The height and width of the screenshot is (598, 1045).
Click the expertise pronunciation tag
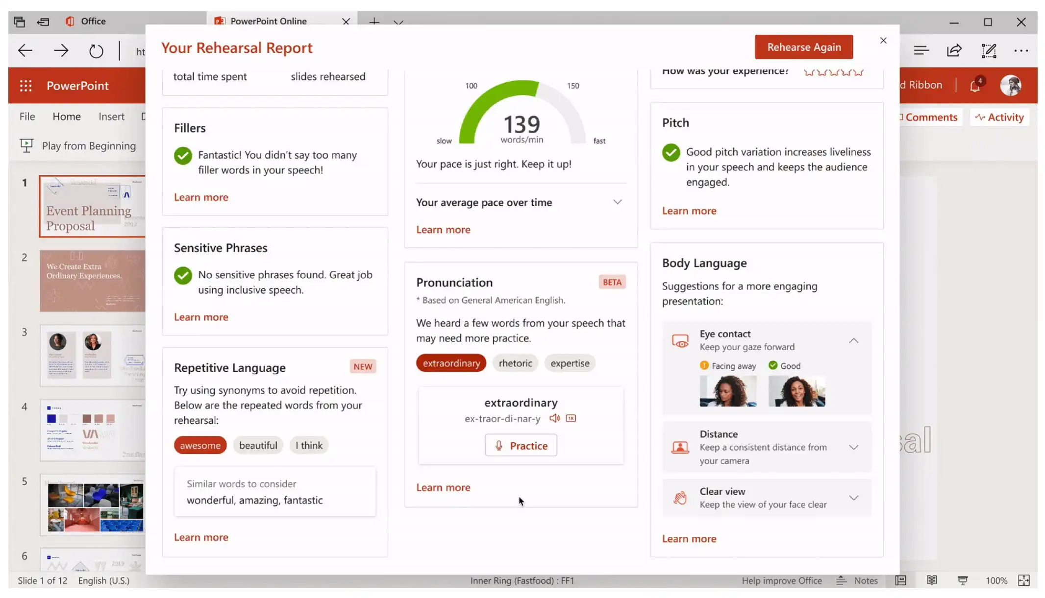pyautogui.click(x=570, y=363)
